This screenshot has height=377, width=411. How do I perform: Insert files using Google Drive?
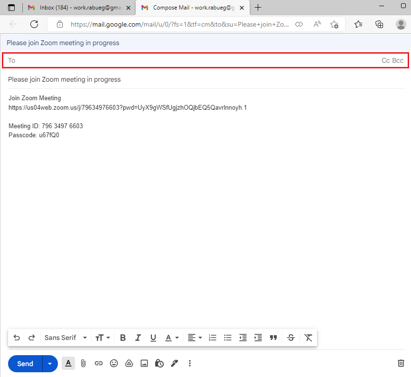pyautogui.click(x=129, y=363)
